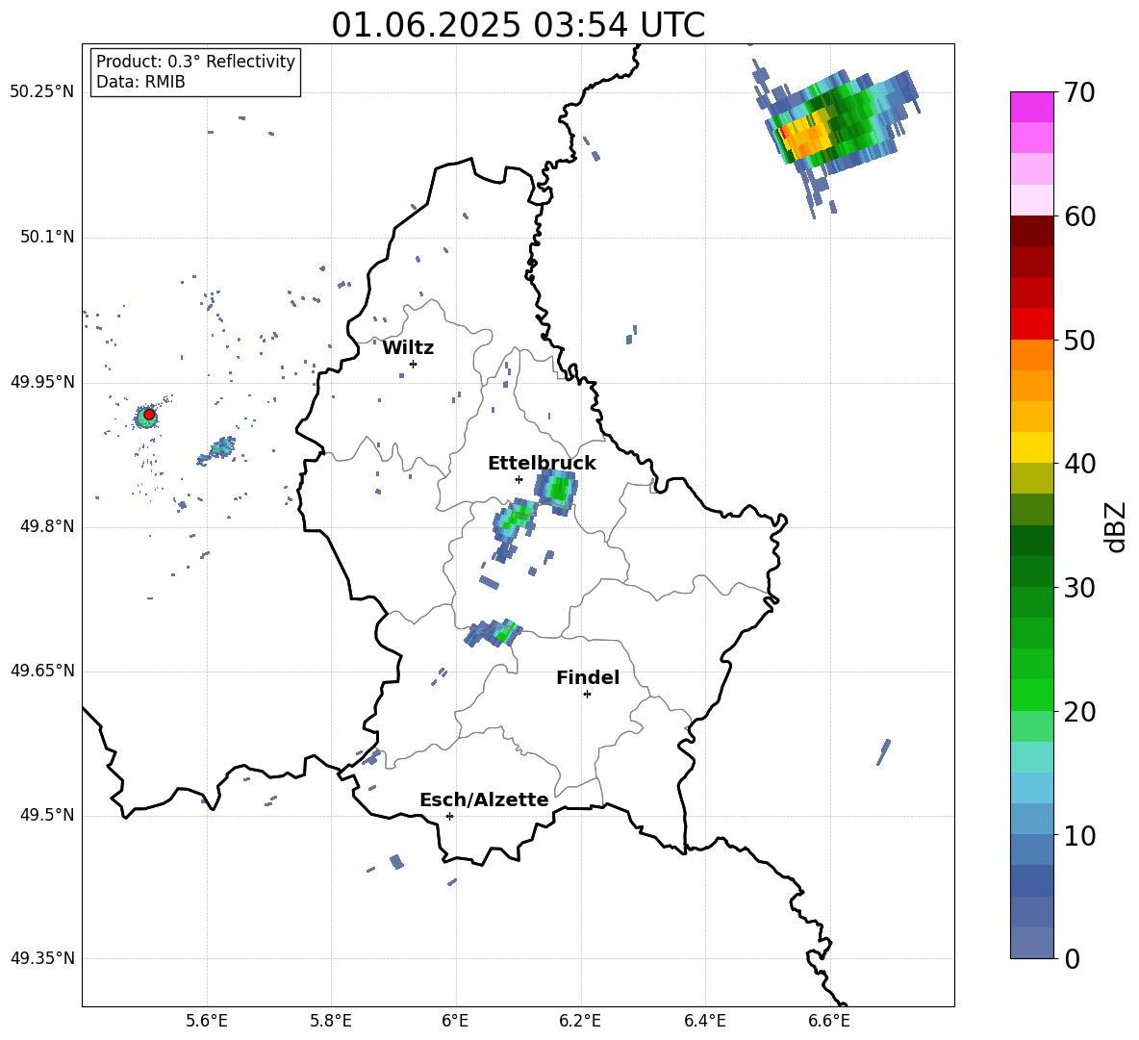Click the cross marker at Findel
Image resolution: width=1139 pixels, height=1040 pixels.
587,695
